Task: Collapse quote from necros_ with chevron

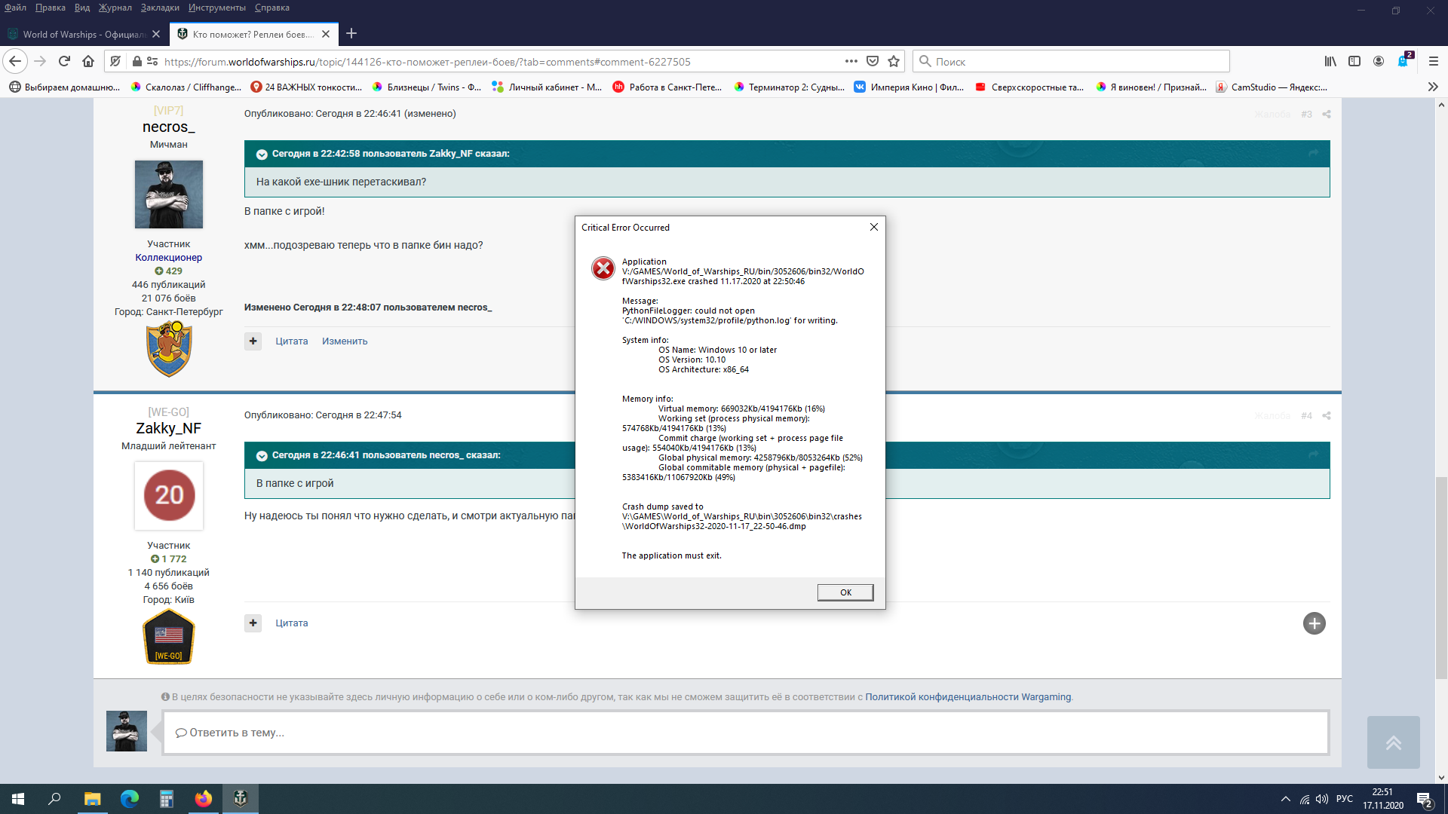Action: (262, 455)
